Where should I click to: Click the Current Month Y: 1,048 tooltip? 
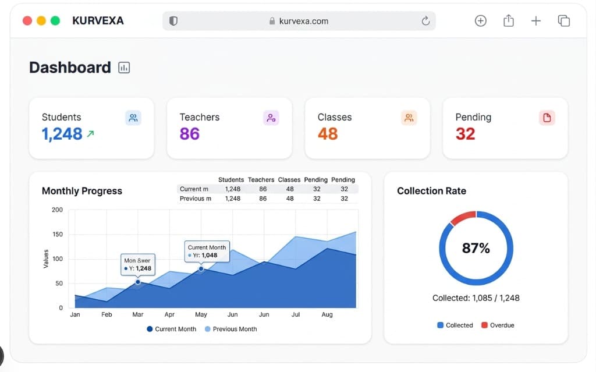(207, 251)
